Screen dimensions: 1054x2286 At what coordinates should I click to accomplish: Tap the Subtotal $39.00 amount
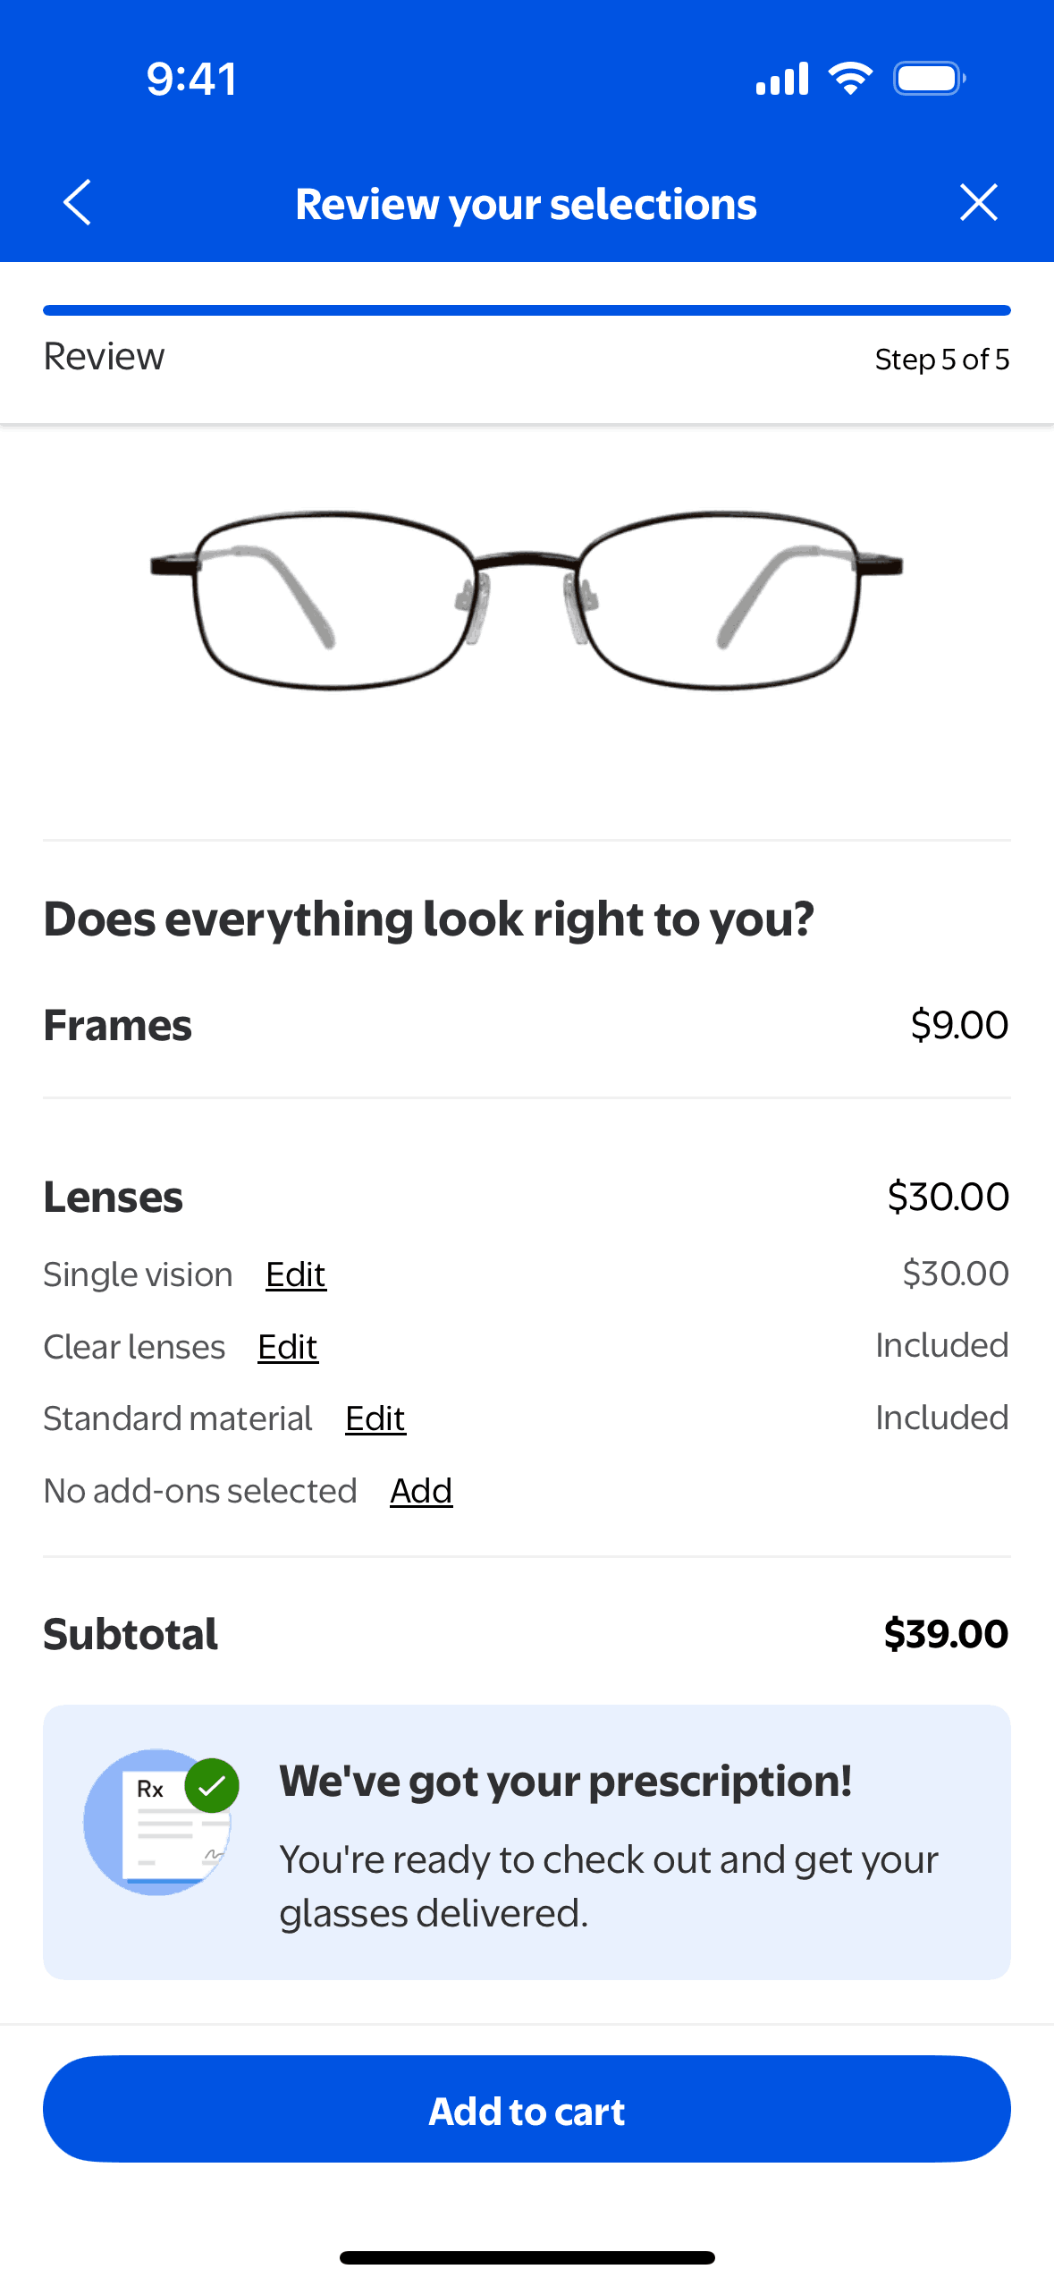pos(946,1634)
